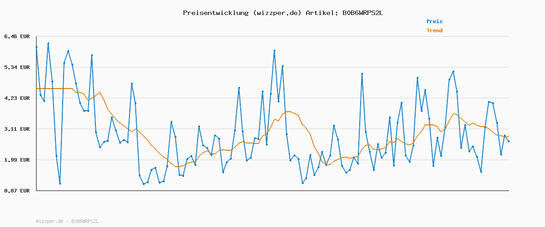This screenshot has height=227, width=545.
Task: Click the left starting end of the orange trend line
Action: 36,89
